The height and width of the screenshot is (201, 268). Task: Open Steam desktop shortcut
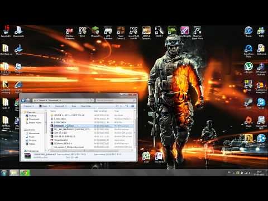[x=248, y=103]
